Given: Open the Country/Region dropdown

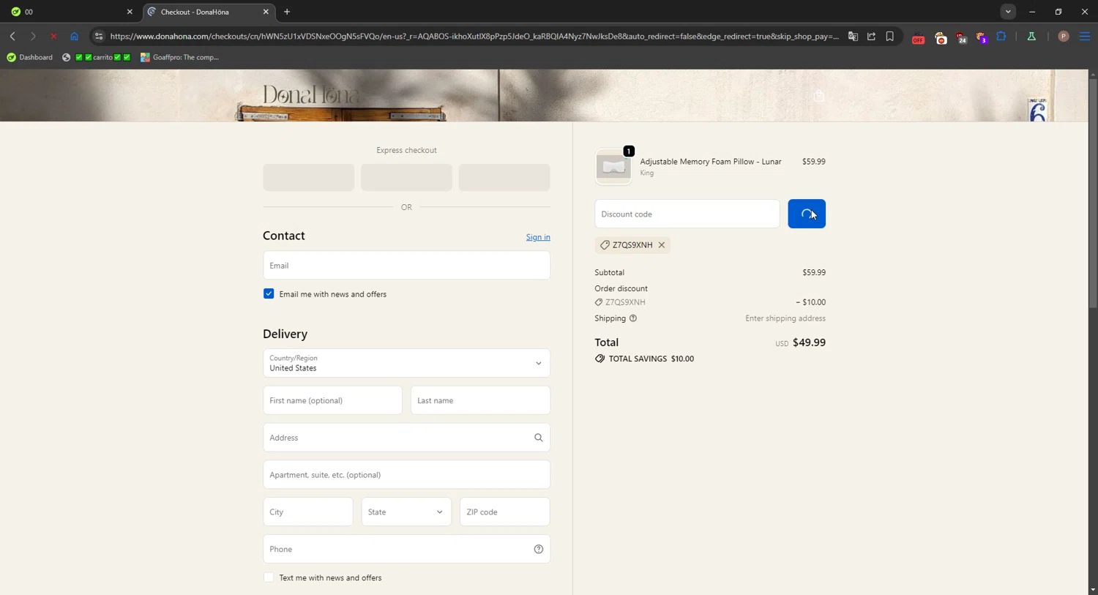Looking at the screenshot, I should [406, 363].
